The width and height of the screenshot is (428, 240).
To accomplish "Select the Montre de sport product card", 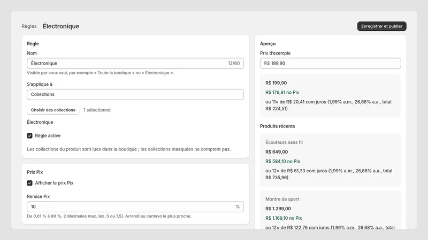I will 330,210.
